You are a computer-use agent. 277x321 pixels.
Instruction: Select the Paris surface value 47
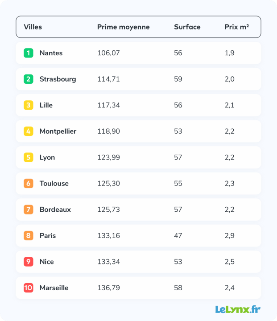click(178, 236)
